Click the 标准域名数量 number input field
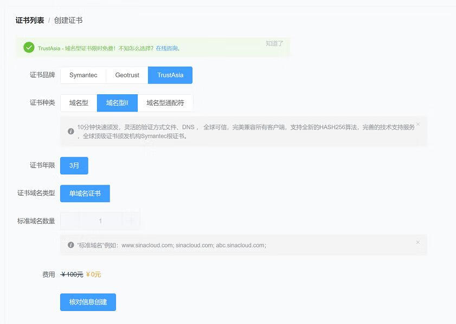This screenshot has height=324, width=456. (100, 221)
